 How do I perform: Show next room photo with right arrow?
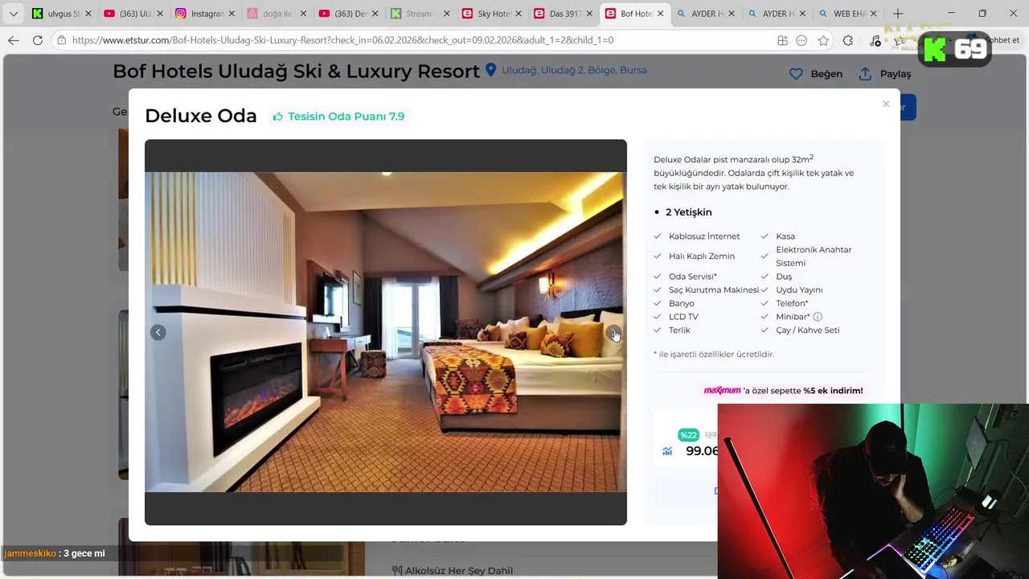point(613,332)
